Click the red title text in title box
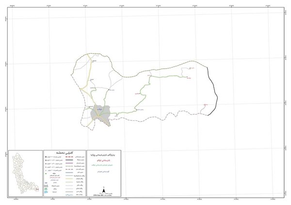291x205 pixels. (x=104, y=161)
